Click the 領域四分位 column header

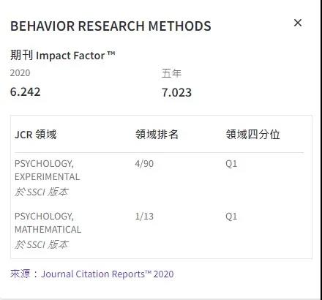(252, 135)
